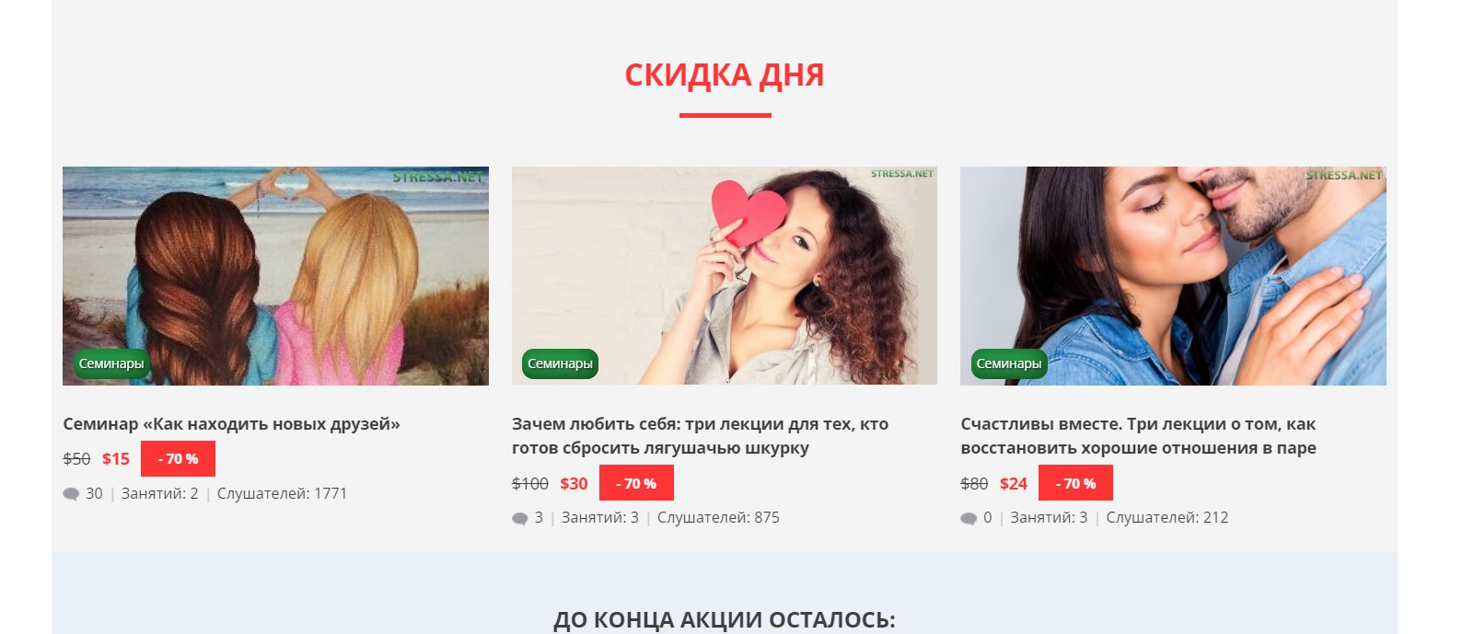The height and width of the screenshot is (634, 1463).
Task: Click the $30 discounted price
Action: (574, 483)
